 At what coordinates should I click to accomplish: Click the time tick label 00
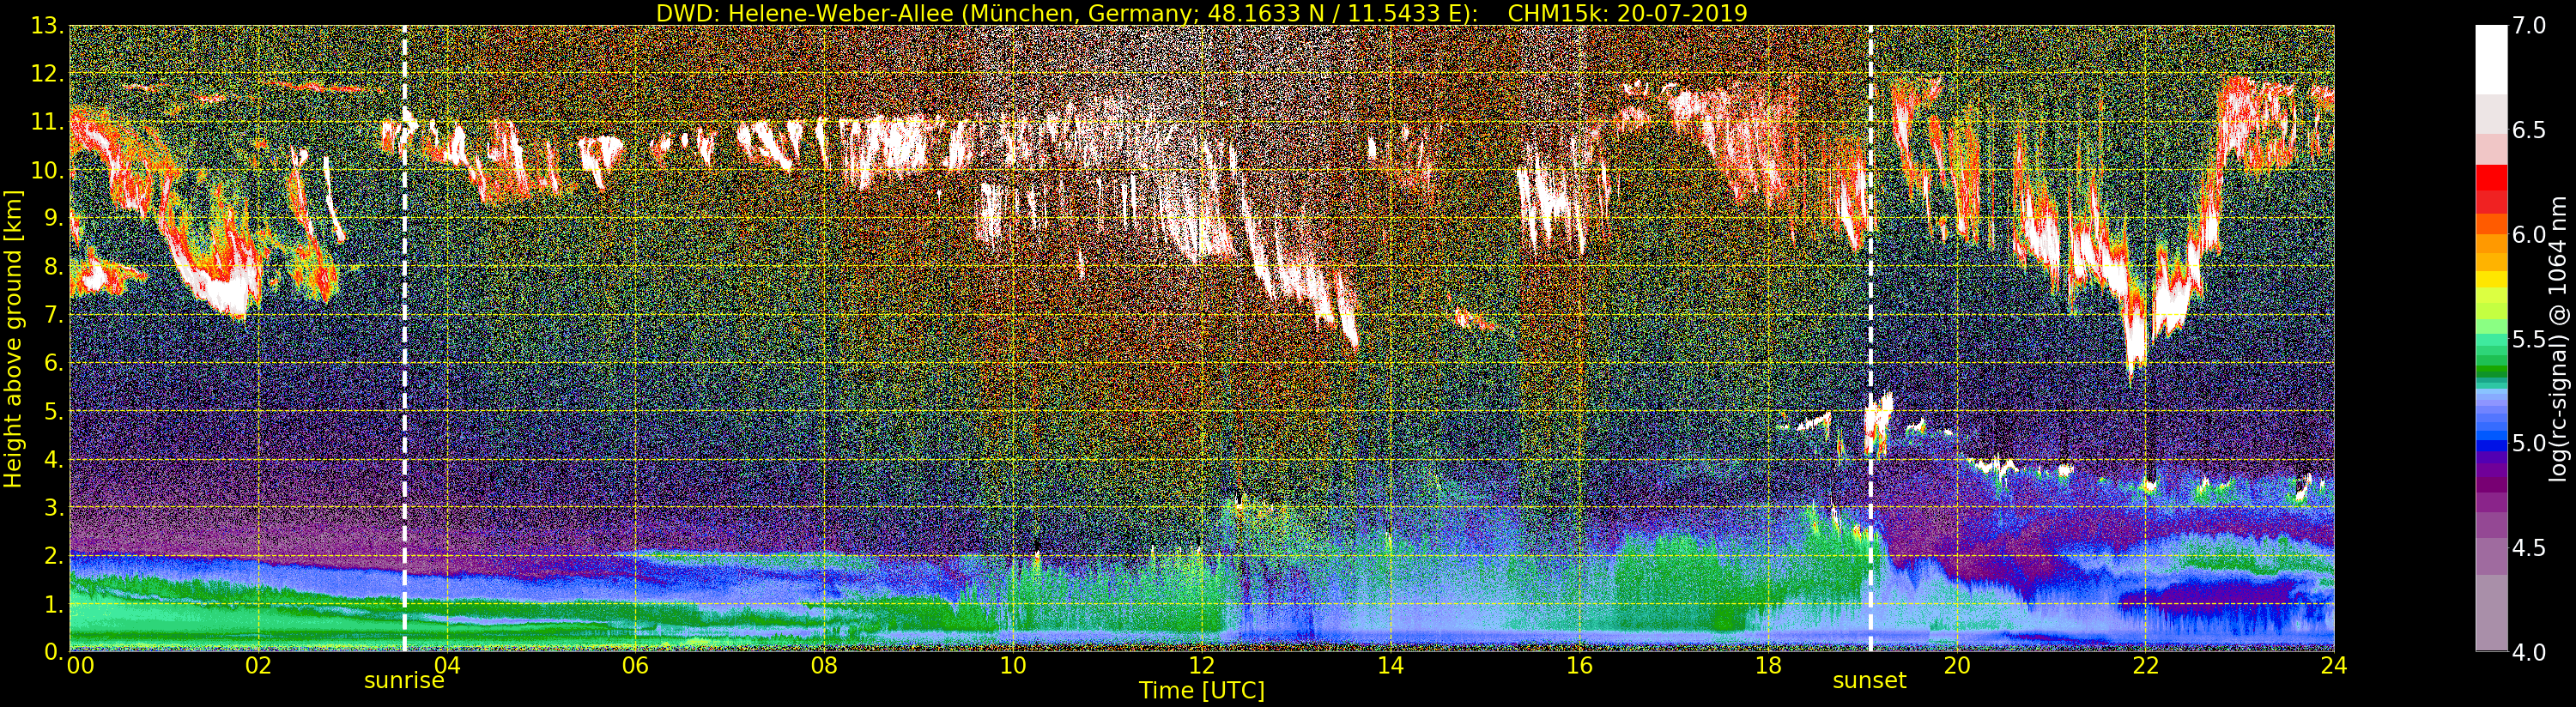coord(80,665)
